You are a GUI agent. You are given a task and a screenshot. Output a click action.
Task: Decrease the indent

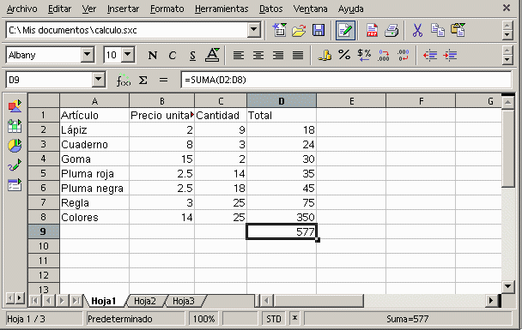click(430, 55)
